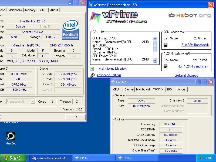Click the CPU List scrollbar thumb
216x162 pixels.
[155, 46]
